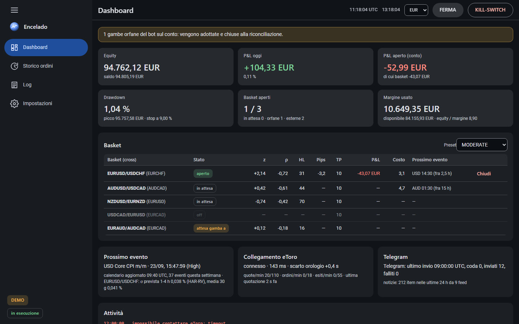Click the AUDUSD/USDCAD 'in attesa' badge
This screenshot has height=324, width=519.
205,188
